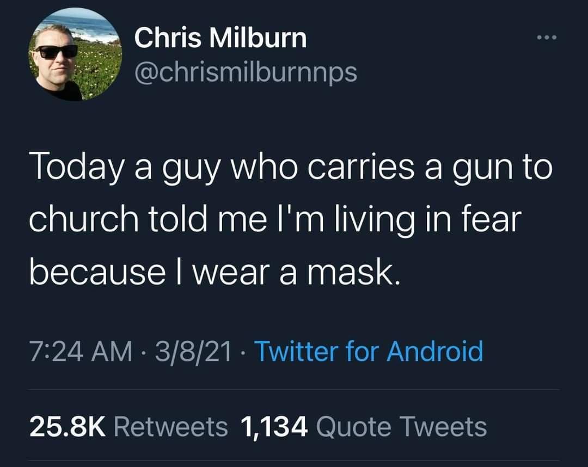The image size is (588, 467).
Task: Click the 7:24 AM timestamp
Action: (81, 352)
